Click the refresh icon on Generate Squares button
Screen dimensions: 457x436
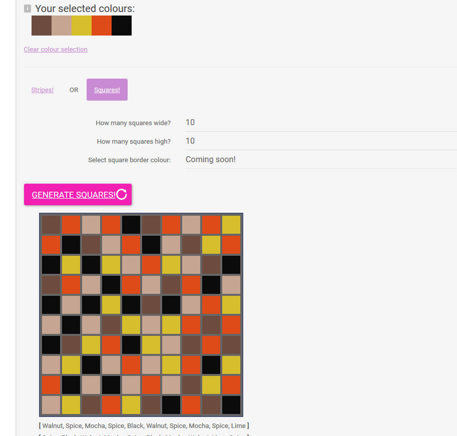(x=122, y=194)
